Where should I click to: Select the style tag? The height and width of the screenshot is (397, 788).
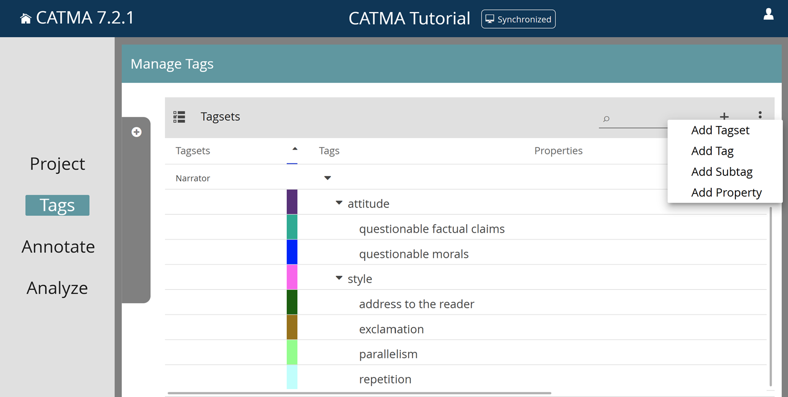click(x=360, y=279)
